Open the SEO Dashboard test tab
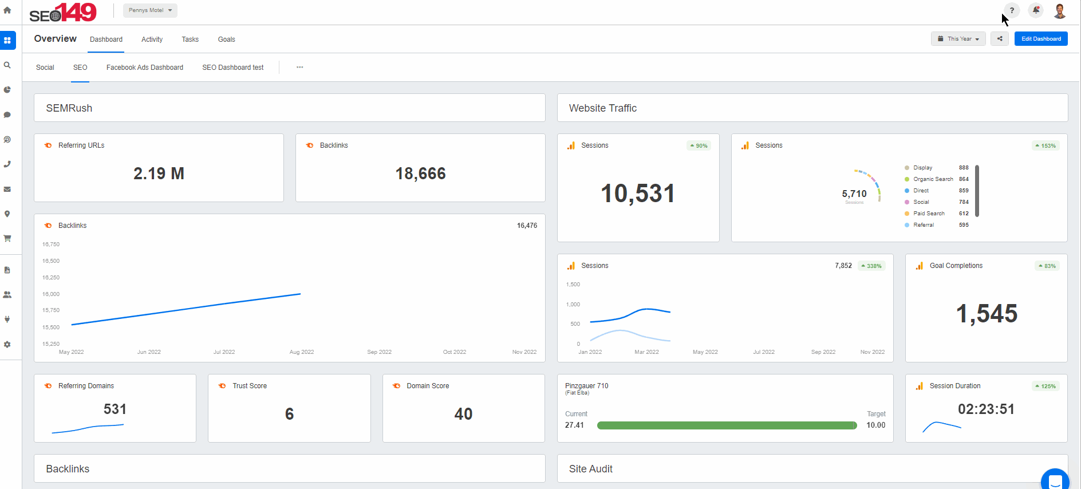 click(x=233, y=68)
